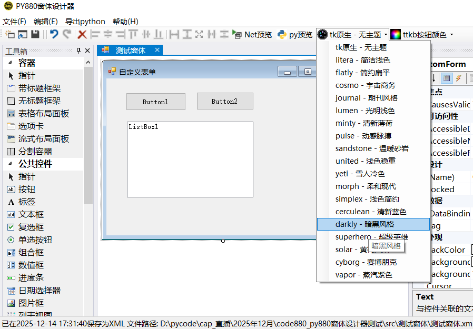Image resolution: width=473 pixels, height=329 pixels.
Task: Click the Save icon in the toolbar
Action: [35, 34]
